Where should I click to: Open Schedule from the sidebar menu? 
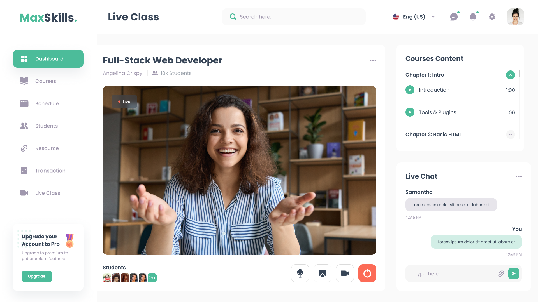(x=47, y=103)
